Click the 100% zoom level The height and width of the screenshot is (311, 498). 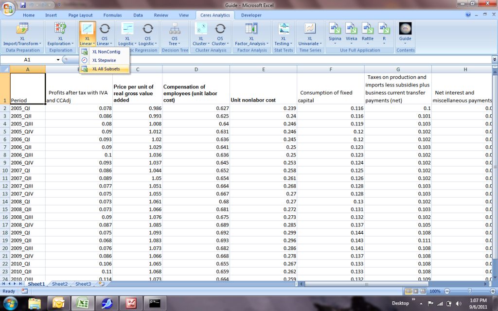(x=435, y=291)
